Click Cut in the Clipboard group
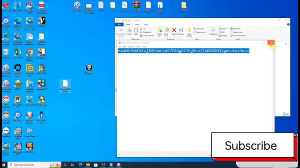This screenshot has height=168, width=300. point(143,29)
